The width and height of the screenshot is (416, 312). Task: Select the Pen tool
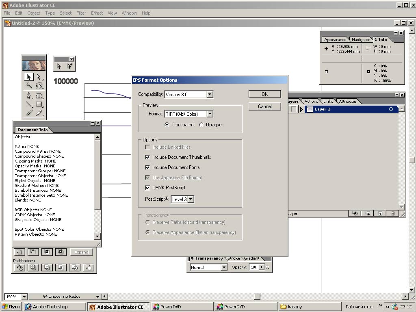click(29, 95)
